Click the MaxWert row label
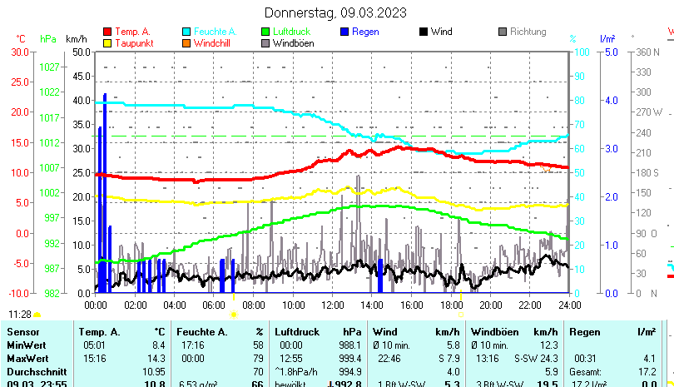674x387 pixels. tap(27, 357)
